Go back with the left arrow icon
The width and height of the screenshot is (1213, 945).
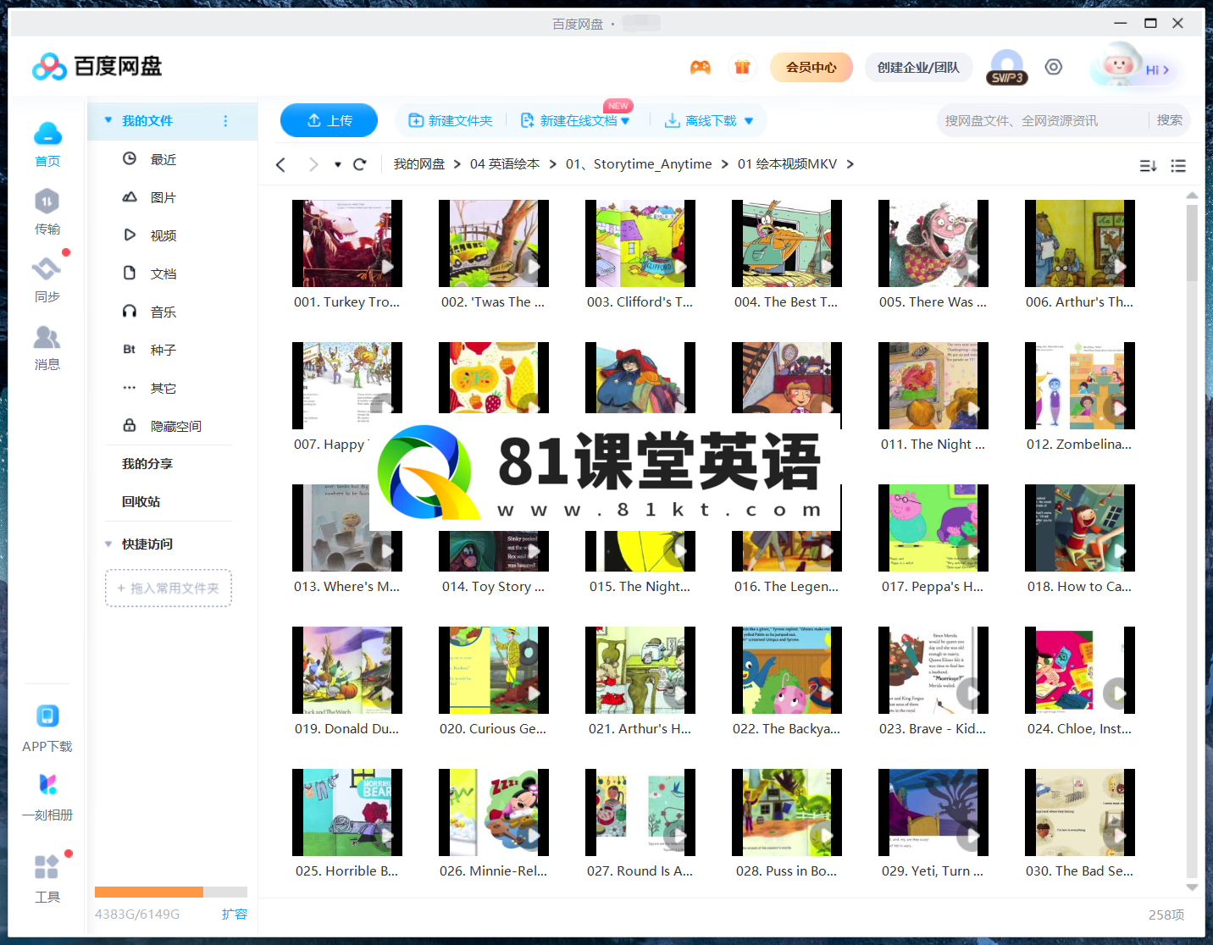coord(281,164)
